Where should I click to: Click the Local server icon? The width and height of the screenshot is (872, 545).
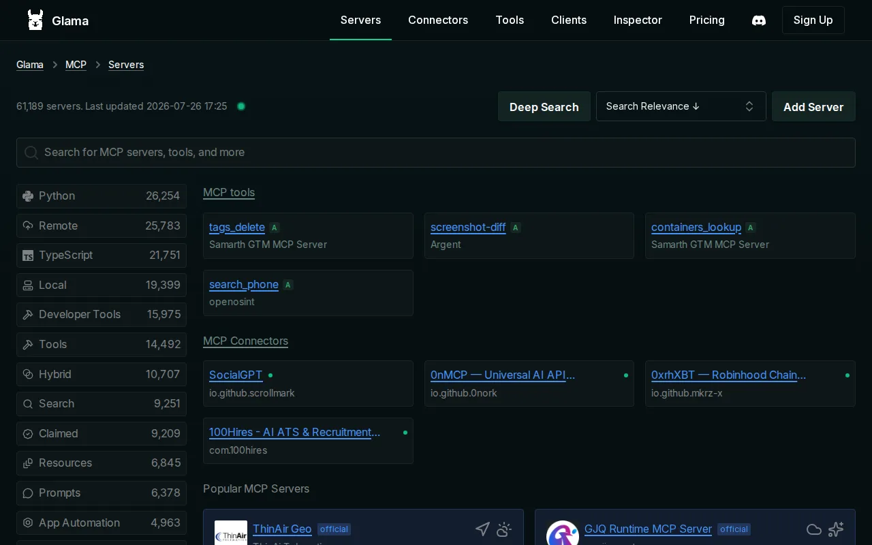[x=28, y=285]
